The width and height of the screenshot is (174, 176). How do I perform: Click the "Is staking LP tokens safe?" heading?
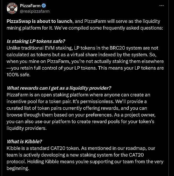(35, 41)
